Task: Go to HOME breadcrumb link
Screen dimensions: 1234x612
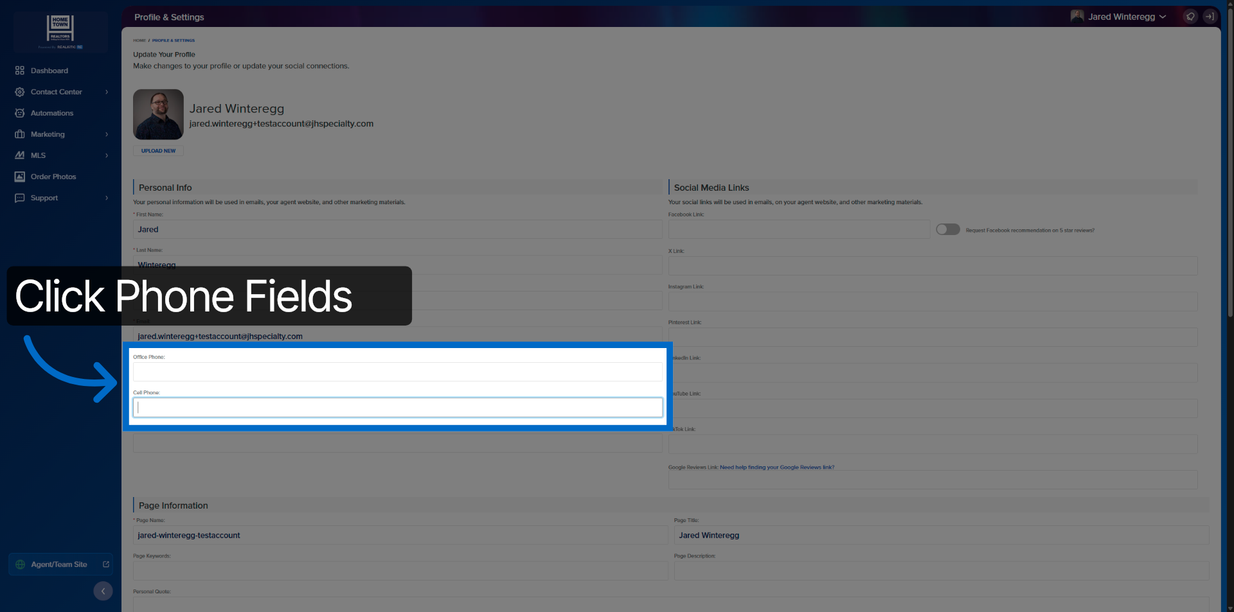Action: pos(139,40)
